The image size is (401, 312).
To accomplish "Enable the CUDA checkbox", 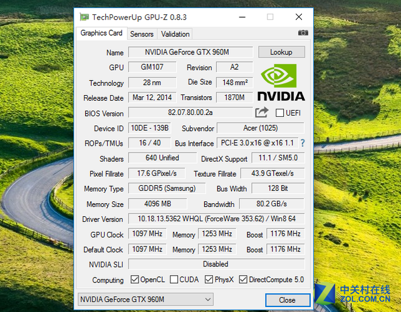I will pyautogui.click(x=174, y=279).
